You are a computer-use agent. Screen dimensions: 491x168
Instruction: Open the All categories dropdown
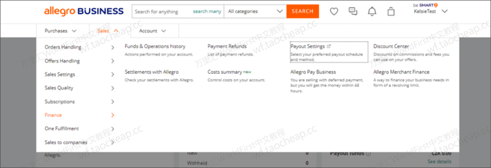pyautogui.click(x=255, y=11)
